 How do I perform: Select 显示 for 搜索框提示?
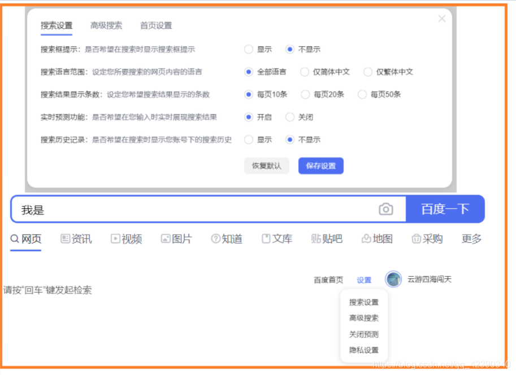click(249, 49)
